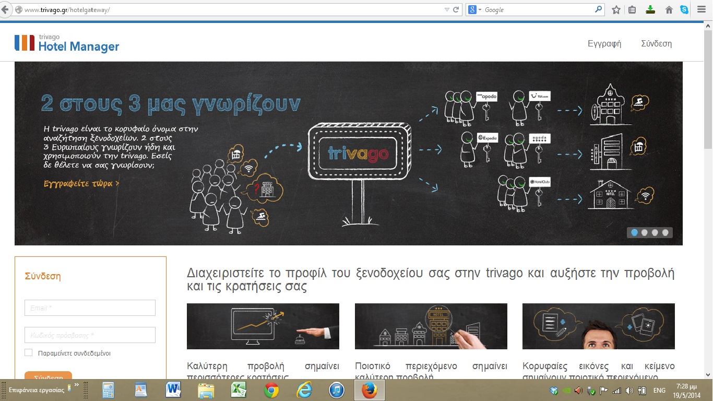Select the second carousel dot
This screenshot has height=401, width=713.
point(645,233)
